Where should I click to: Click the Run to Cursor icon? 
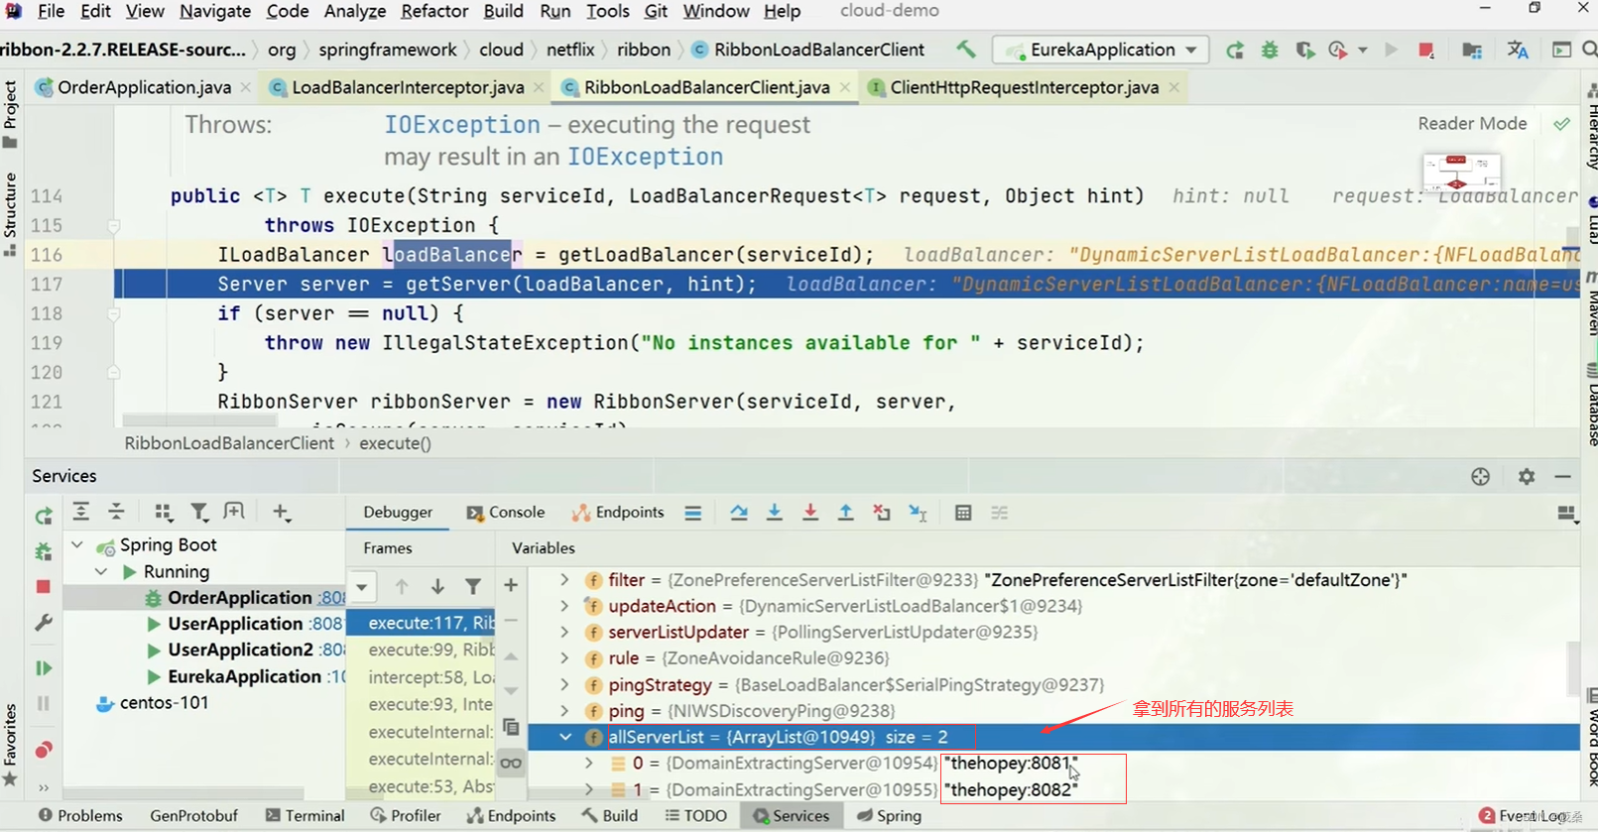click(x=918, y=513)
